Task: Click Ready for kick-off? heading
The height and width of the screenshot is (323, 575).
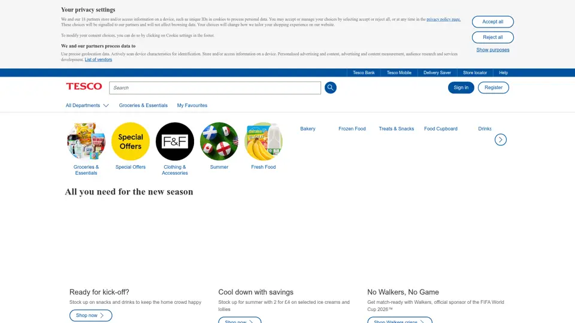Action: pos(99,292)
